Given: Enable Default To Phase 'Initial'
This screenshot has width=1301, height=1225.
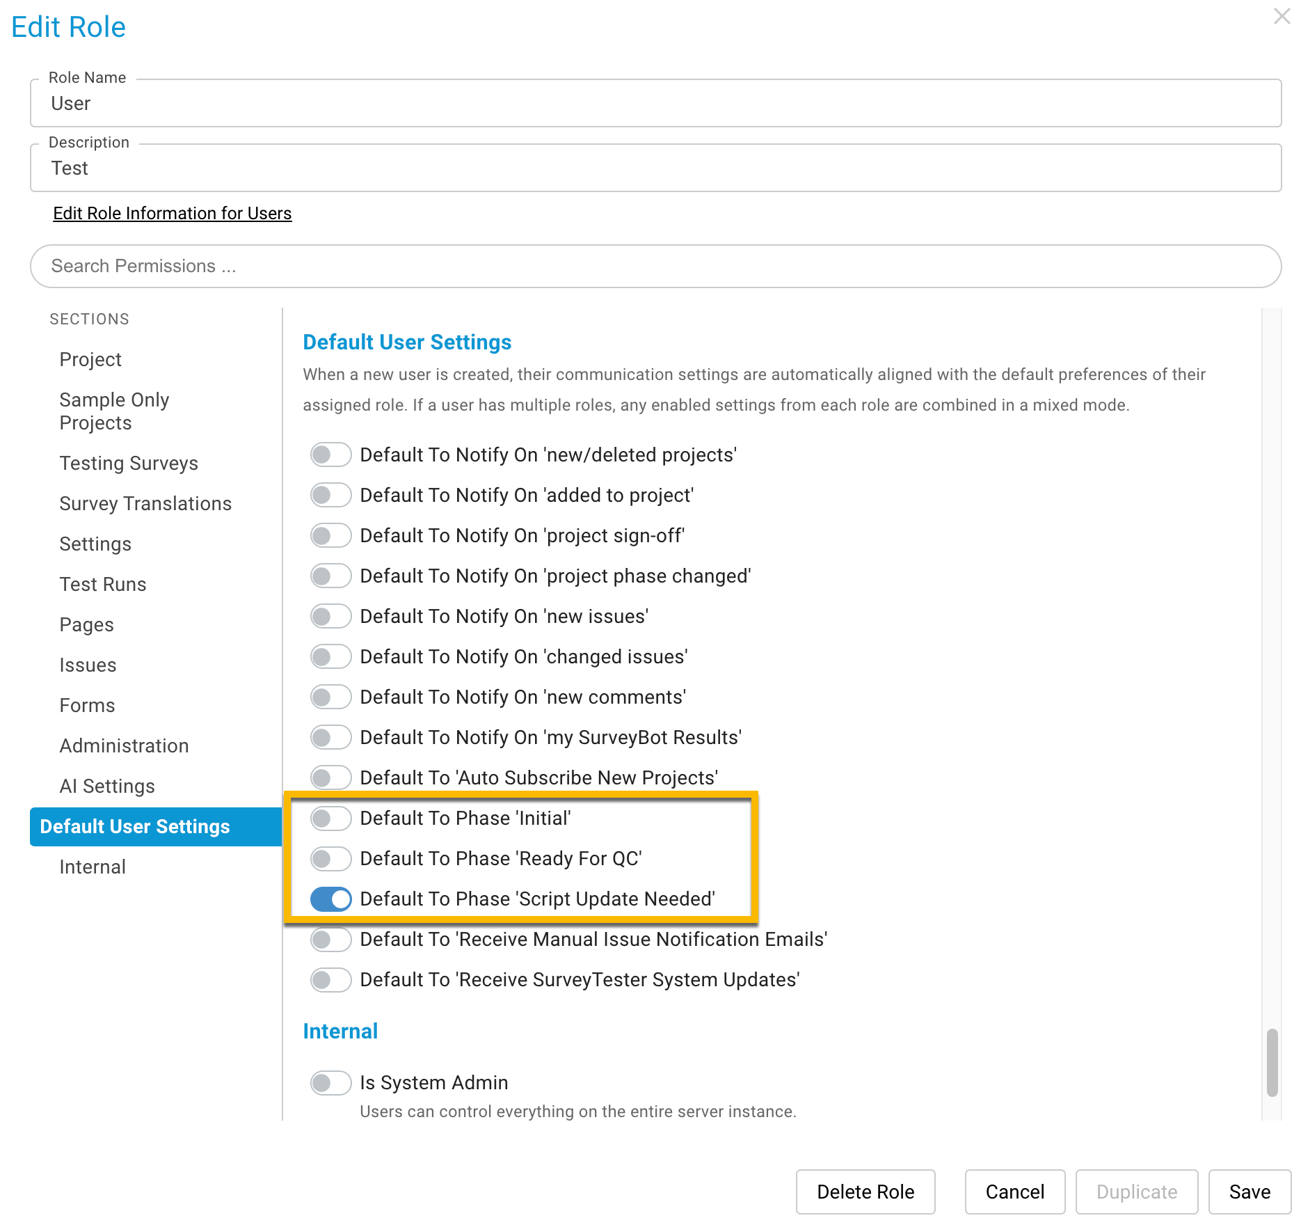Looking at the screenshot, I should point(330,819).
